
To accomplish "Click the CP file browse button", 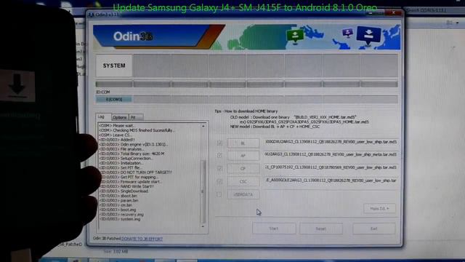I will [243, 168].
